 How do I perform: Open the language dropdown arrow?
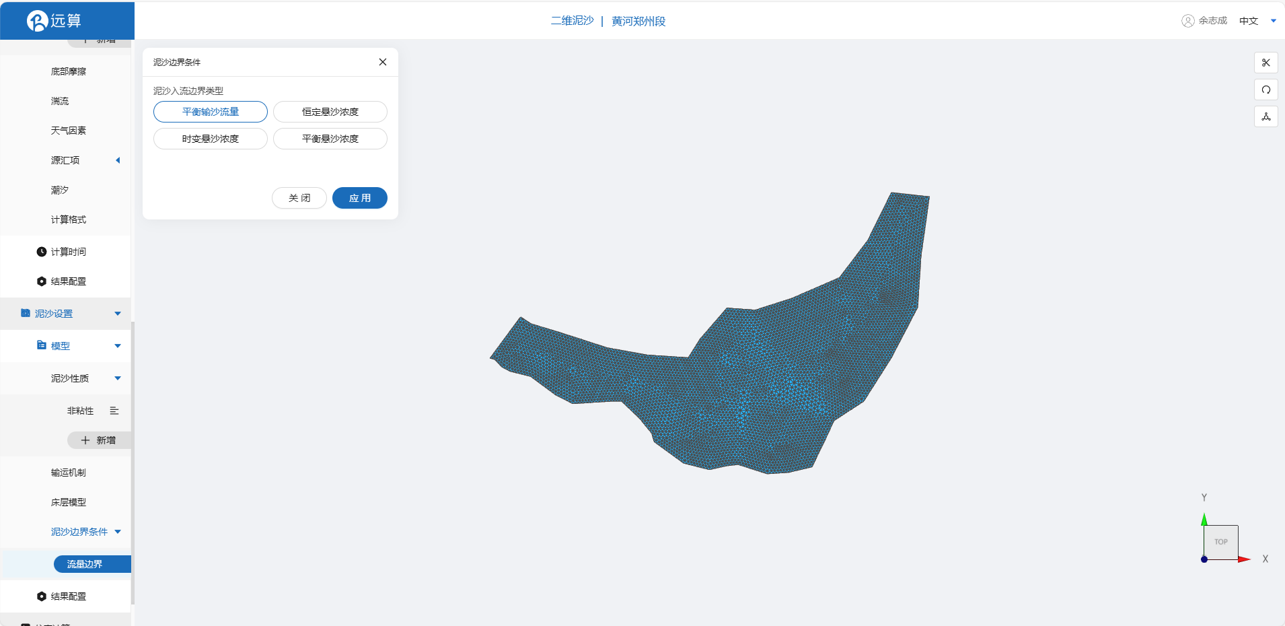(x=1274, y=21)
